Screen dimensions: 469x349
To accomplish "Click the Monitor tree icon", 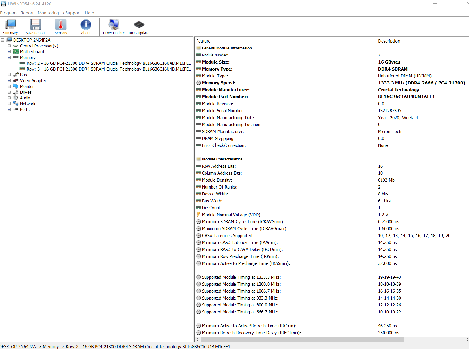I will [16, 86].
